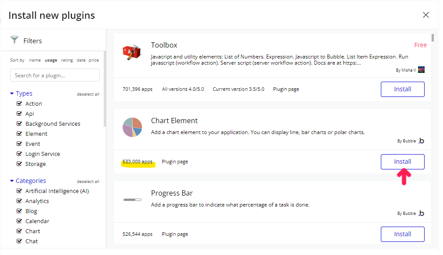
Task: Close the Install new plugins dialog
Action: (x=426, y=15)
